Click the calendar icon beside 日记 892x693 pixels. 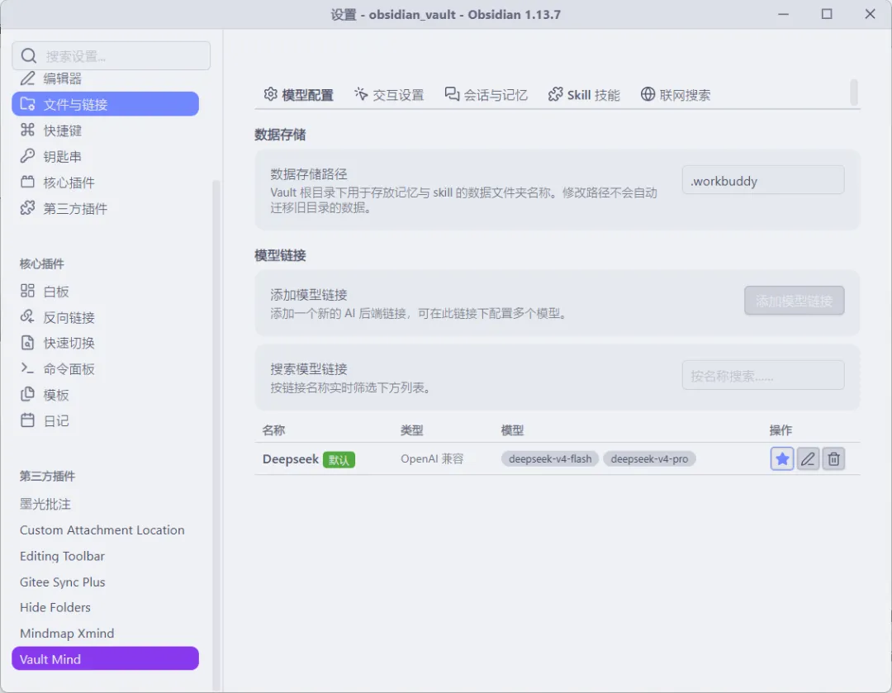(x=27, y=420)
